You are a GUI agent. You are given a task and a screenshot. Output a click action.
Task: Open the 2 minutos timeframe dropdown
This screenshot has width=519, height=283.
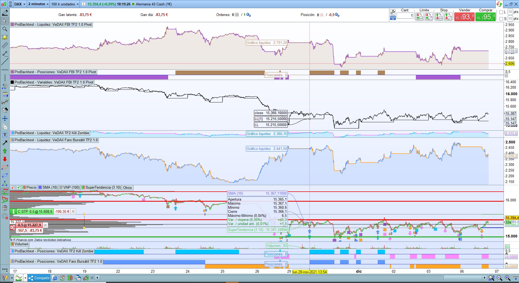point(38,4)
